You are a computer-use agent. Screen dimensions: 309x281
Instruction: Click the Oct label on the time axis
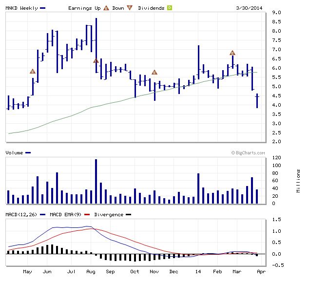point(135,272)
